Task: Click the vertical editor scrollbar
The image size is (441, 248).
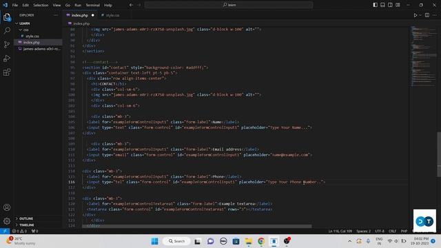Action: click(x=439, y=154)
